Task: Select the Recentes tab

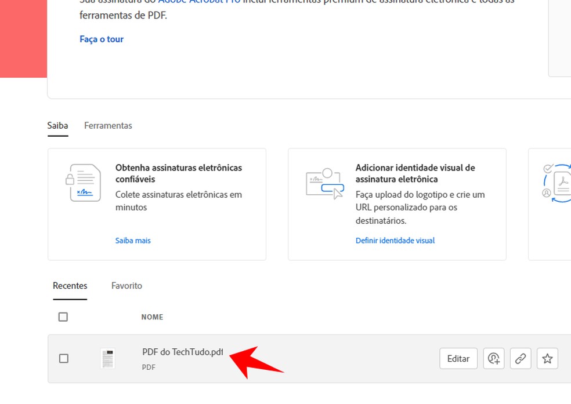Action: tap(70, 286)
